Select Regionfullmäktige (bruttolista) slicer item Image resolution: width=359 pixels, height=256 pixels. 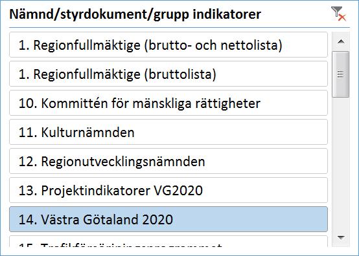pyautogui.click(x=168, y=74)
